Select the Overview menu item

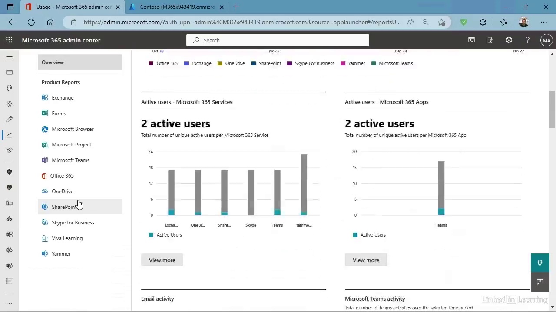[79, 62]
